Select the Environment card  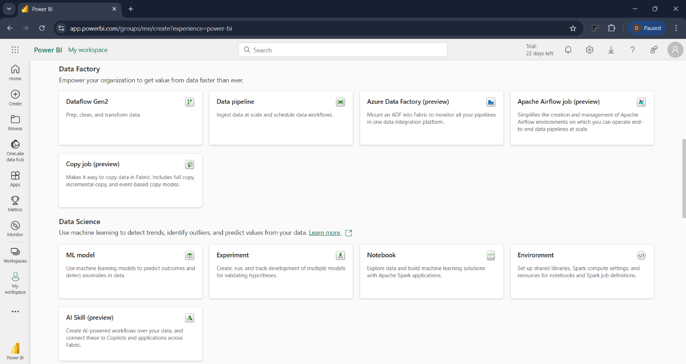582,272
